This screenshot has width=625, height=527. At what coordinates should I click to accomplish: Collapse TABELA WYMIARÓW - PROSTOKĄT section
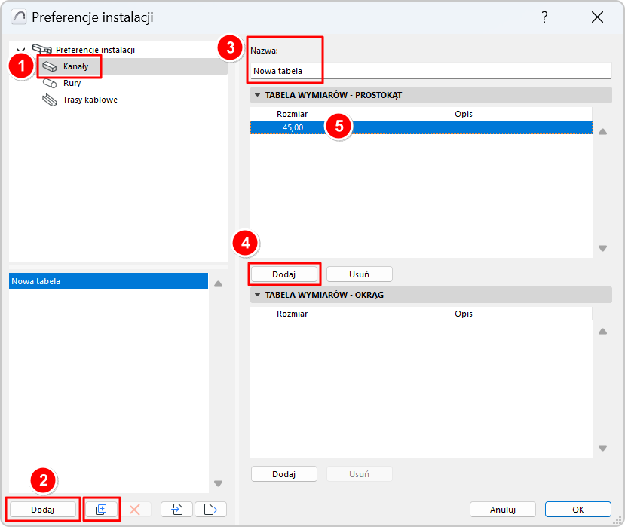(x=258, y=95)
